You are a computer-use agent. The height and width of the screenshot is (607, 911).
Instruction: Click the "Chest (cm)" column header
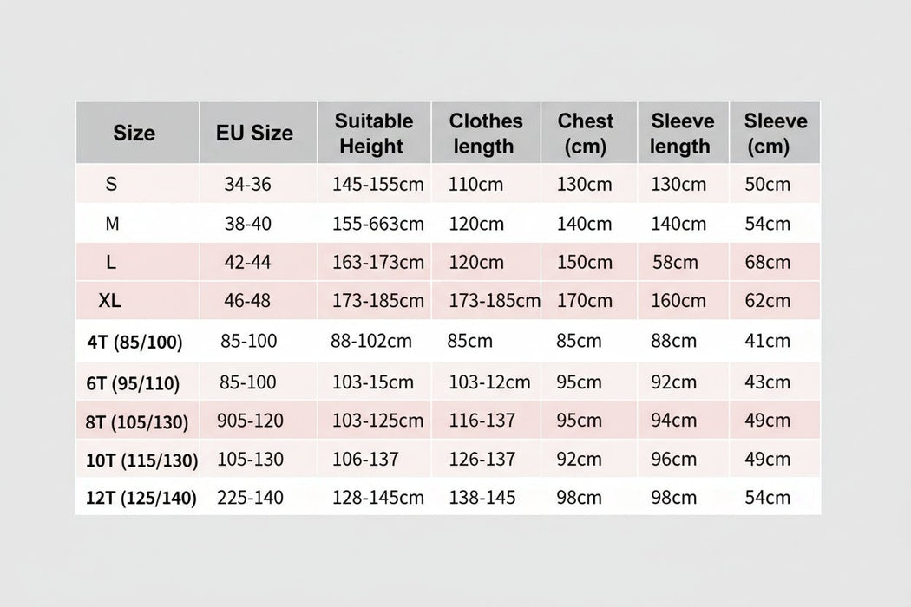tap(585, 133)
